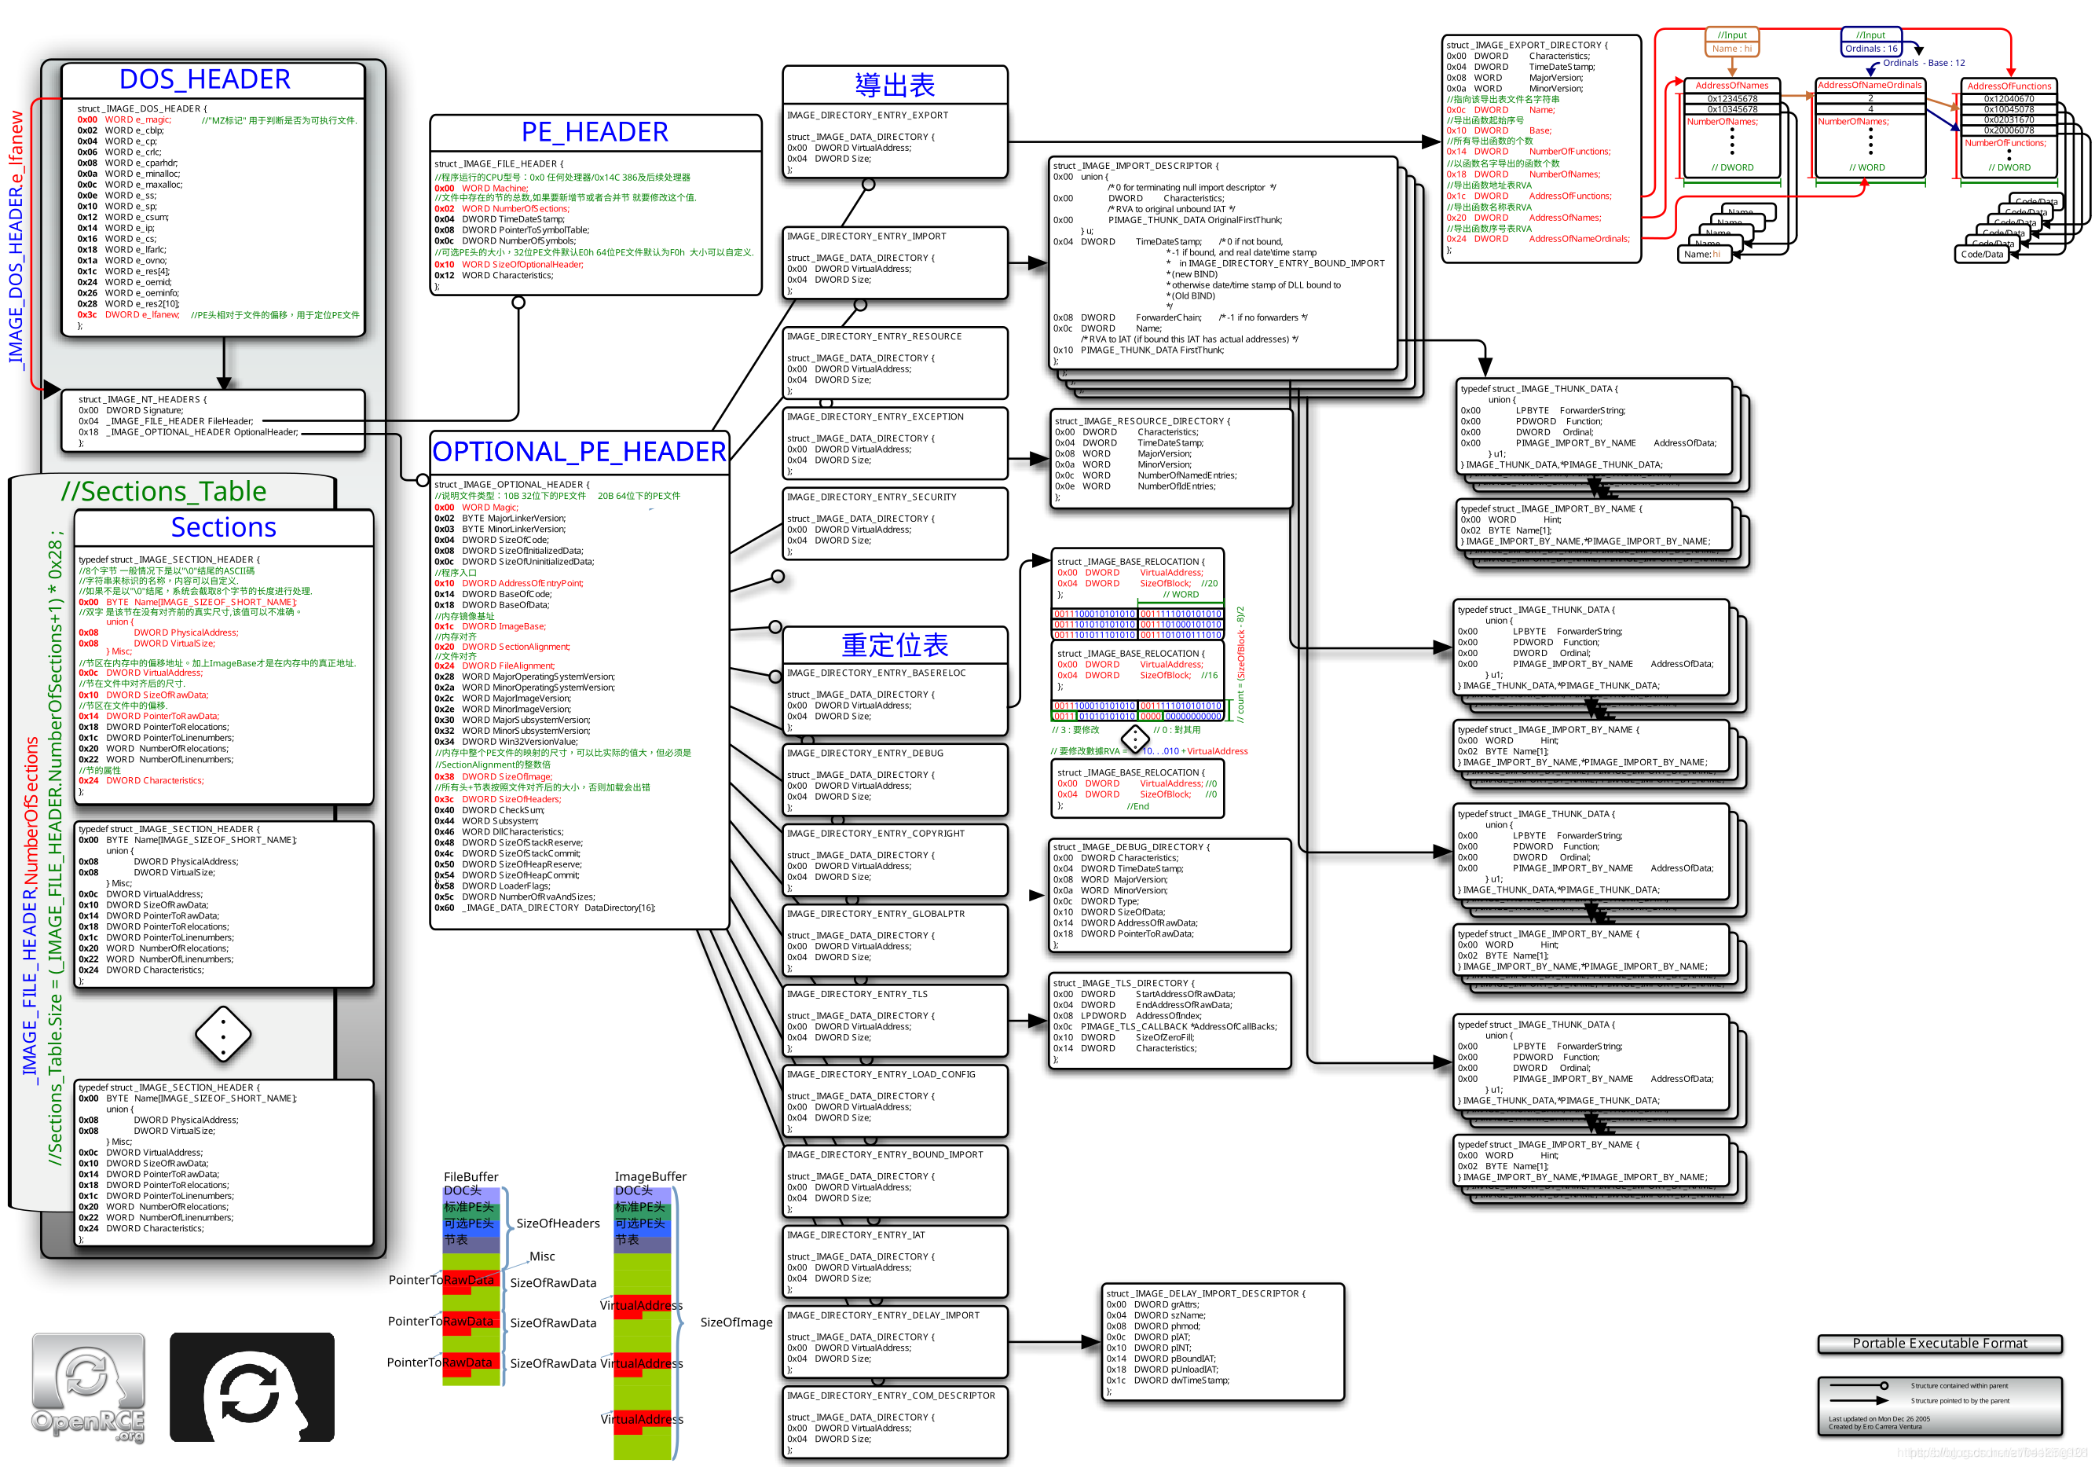Select the PE_HEADER title
The width and height of the screenshot is (2095, 1467).
(x=595, y=132)
